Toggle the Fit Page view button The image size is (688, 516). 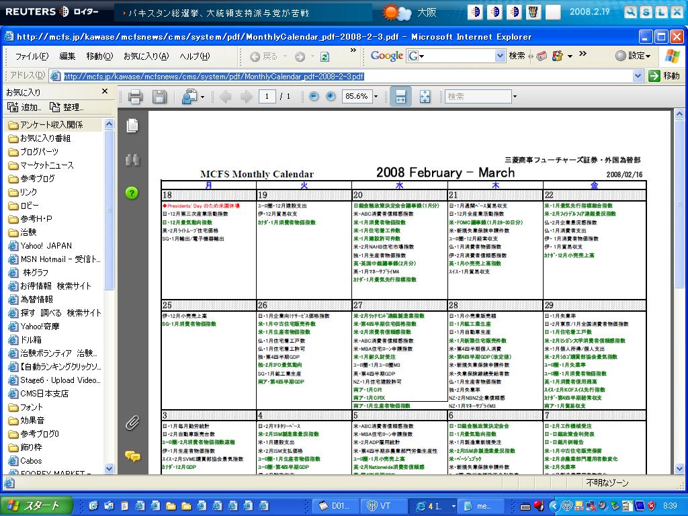click(x=425, y=97)
